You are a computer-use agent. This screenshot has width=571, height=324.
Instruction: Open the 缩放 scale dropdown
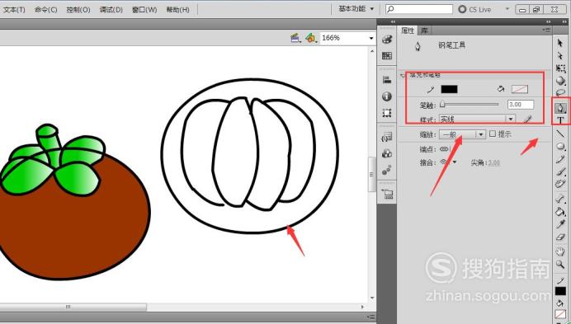click(462, 134)
